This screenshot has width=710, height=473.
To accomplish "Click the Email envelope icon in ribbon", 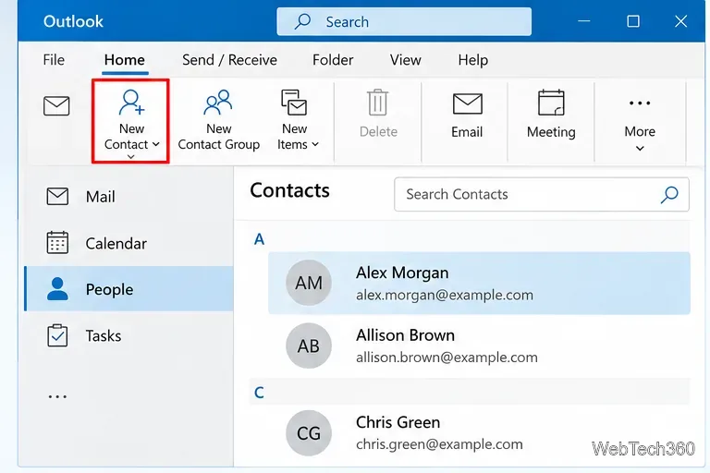I will (x=467, y=103).
